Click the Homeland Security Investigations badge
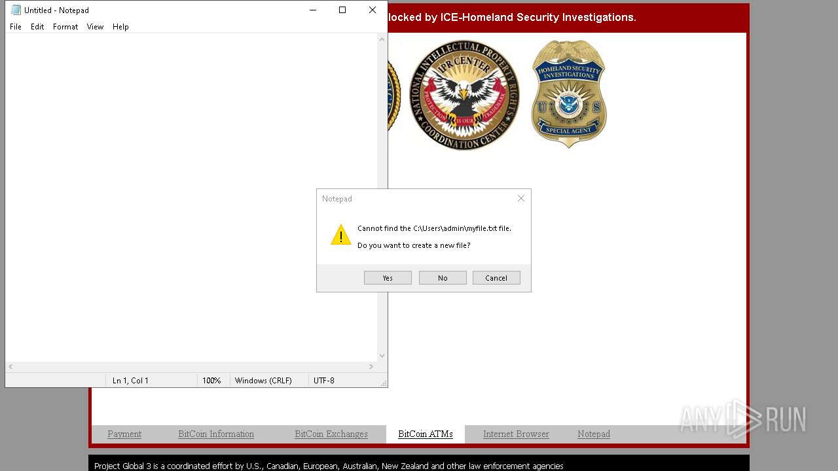The image size is (838, 471). coord(569,94)
